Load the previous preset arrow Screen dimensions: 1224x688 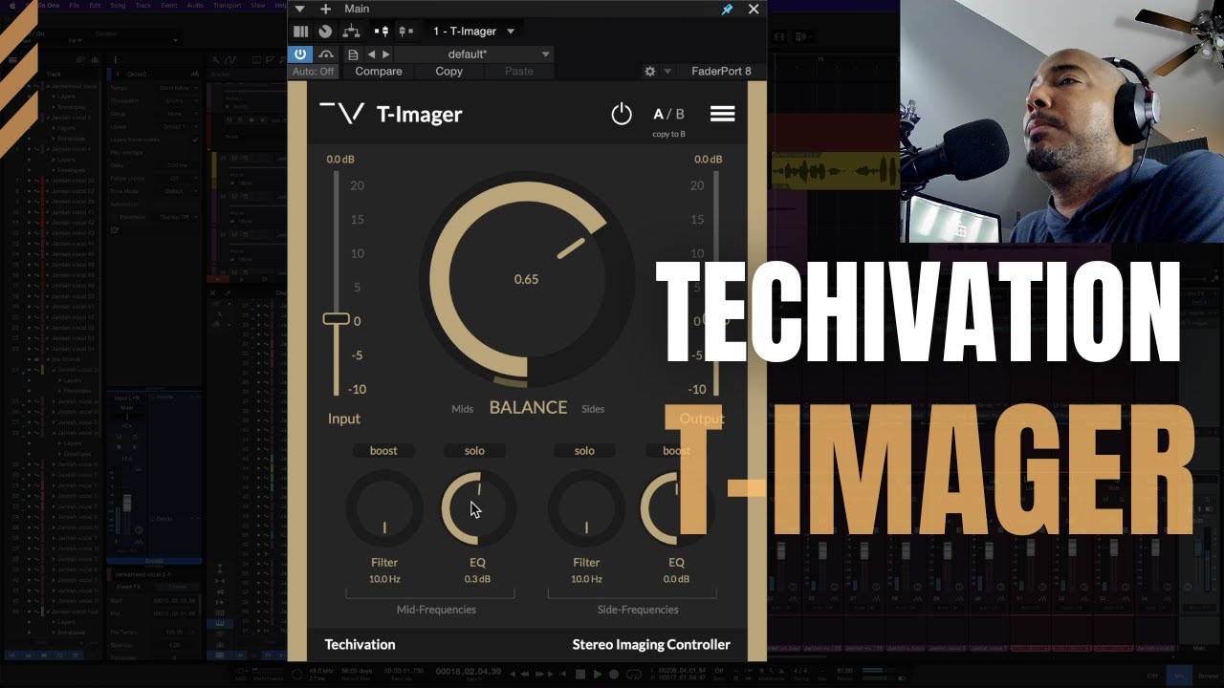(x=372, y=54)
